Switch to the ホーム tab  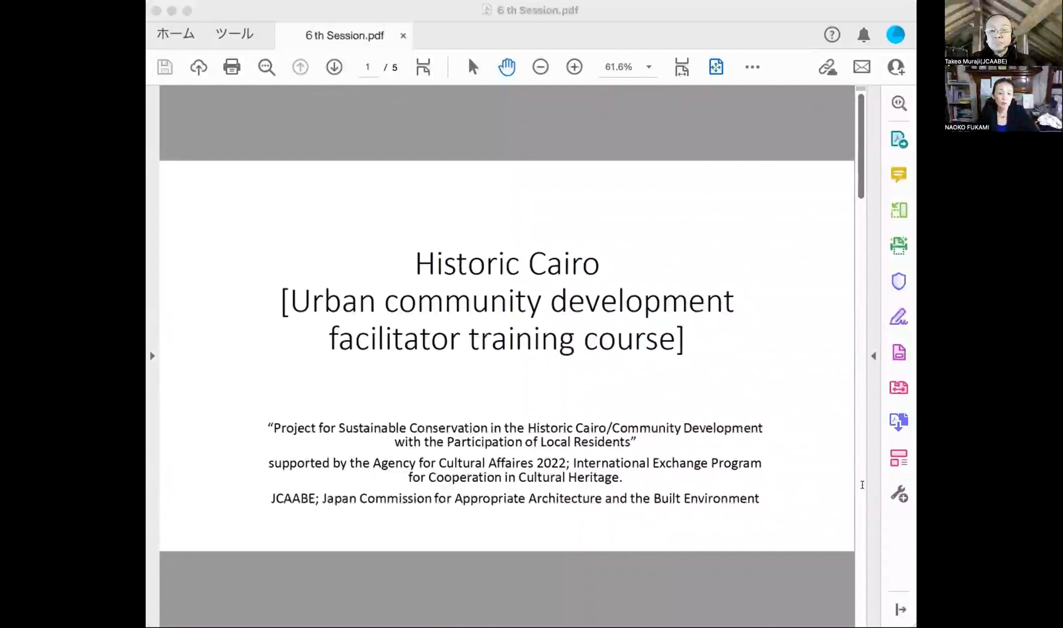coord(176,34)
